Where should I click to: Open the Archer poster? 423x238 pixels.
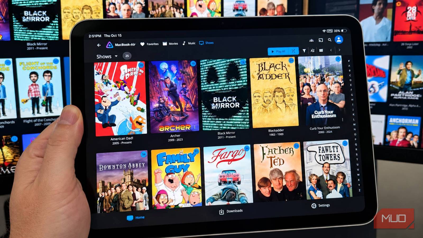pyautogui.click(x=173, y=97)
